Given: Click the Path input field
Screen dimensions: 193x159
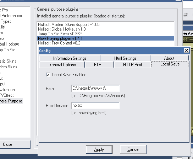Looking at the screenshot, I should (95, 88).
